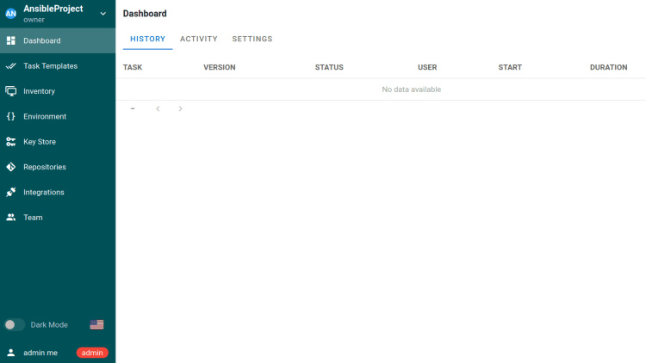
Task: Go to next page of history table
Action: tap(180, 109)
